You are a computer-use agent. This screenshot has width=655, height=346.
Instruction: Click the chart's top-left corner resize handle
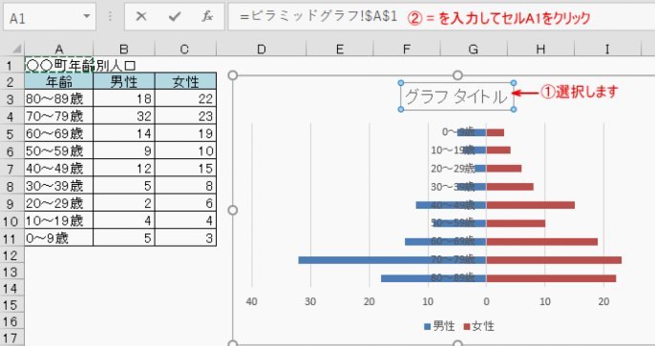point(233,75)
